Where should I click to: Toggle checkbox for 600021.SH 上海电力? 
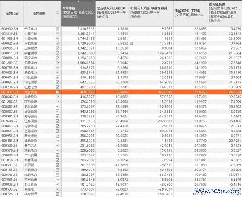click(x=57, y=131)
